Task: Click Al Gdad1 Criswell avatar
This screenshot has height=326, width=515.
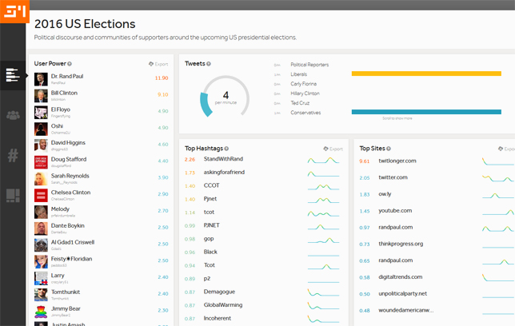Action: point(41,245)
